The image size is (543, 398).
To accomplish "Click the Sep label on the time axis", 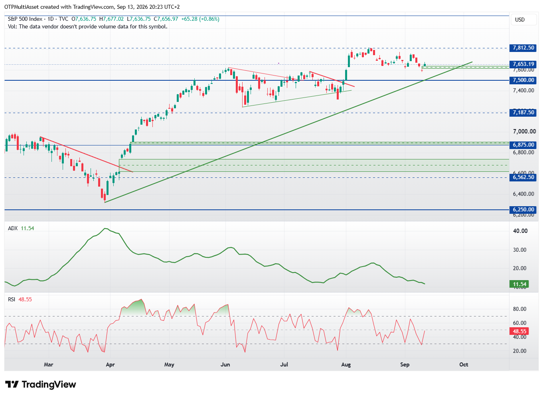I will (x=405, y=364).
